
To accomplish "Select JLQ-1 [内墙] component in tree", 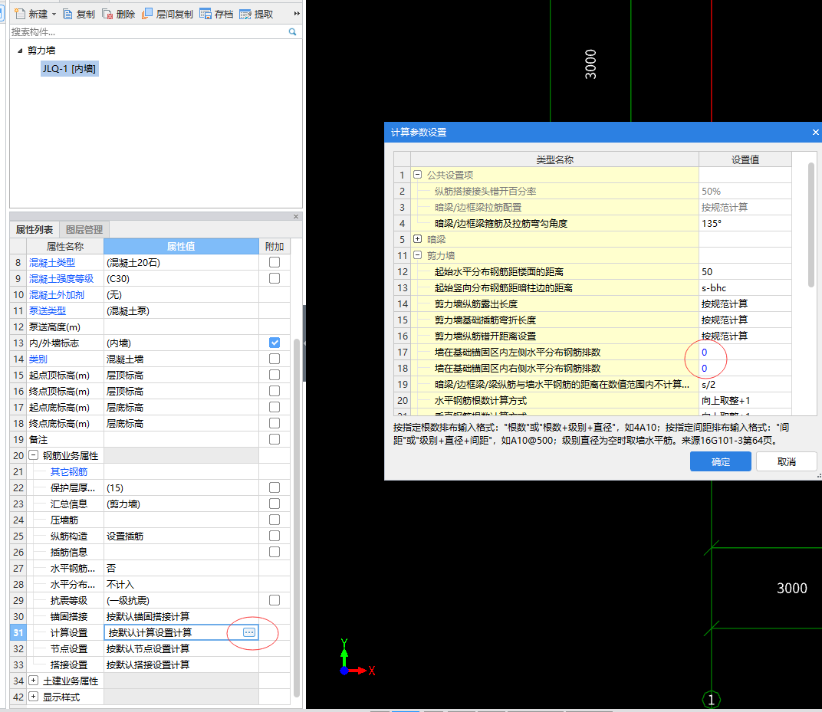I will point(69,69).
